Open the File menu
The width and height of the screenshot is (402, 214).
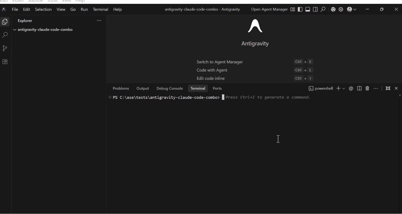point(15,9)
